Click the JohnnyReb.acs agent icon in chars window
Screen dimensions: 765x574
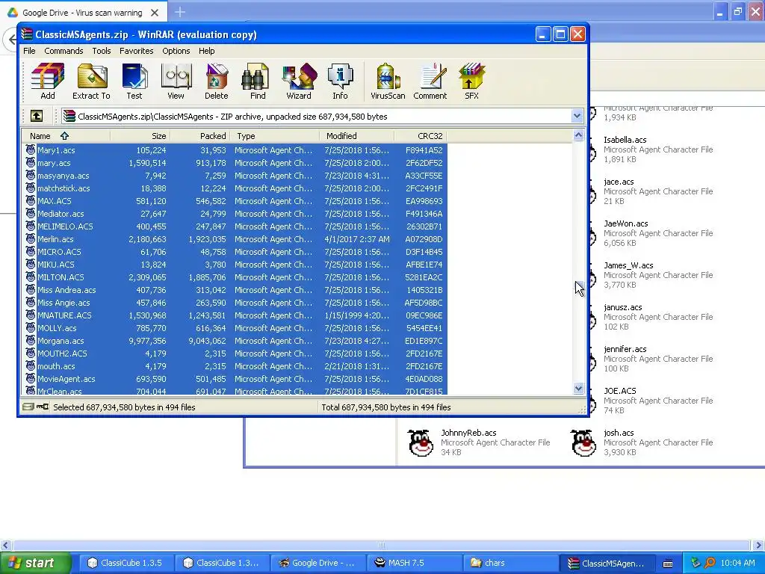[421, 442]
